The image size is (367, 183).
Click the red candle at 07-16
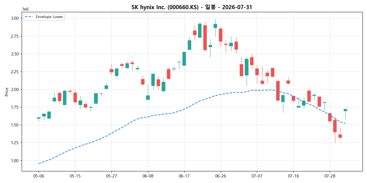click(293, 98)
